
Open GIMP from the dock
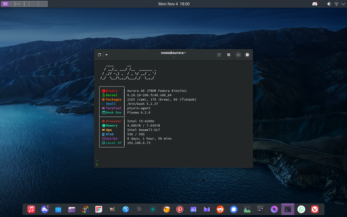pyautogui.click(x=112, y=209)
